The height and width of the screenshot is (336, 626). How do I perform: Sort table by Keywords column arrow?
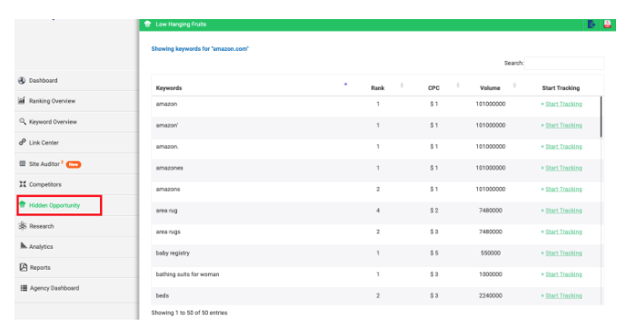(x=346, y=84)
